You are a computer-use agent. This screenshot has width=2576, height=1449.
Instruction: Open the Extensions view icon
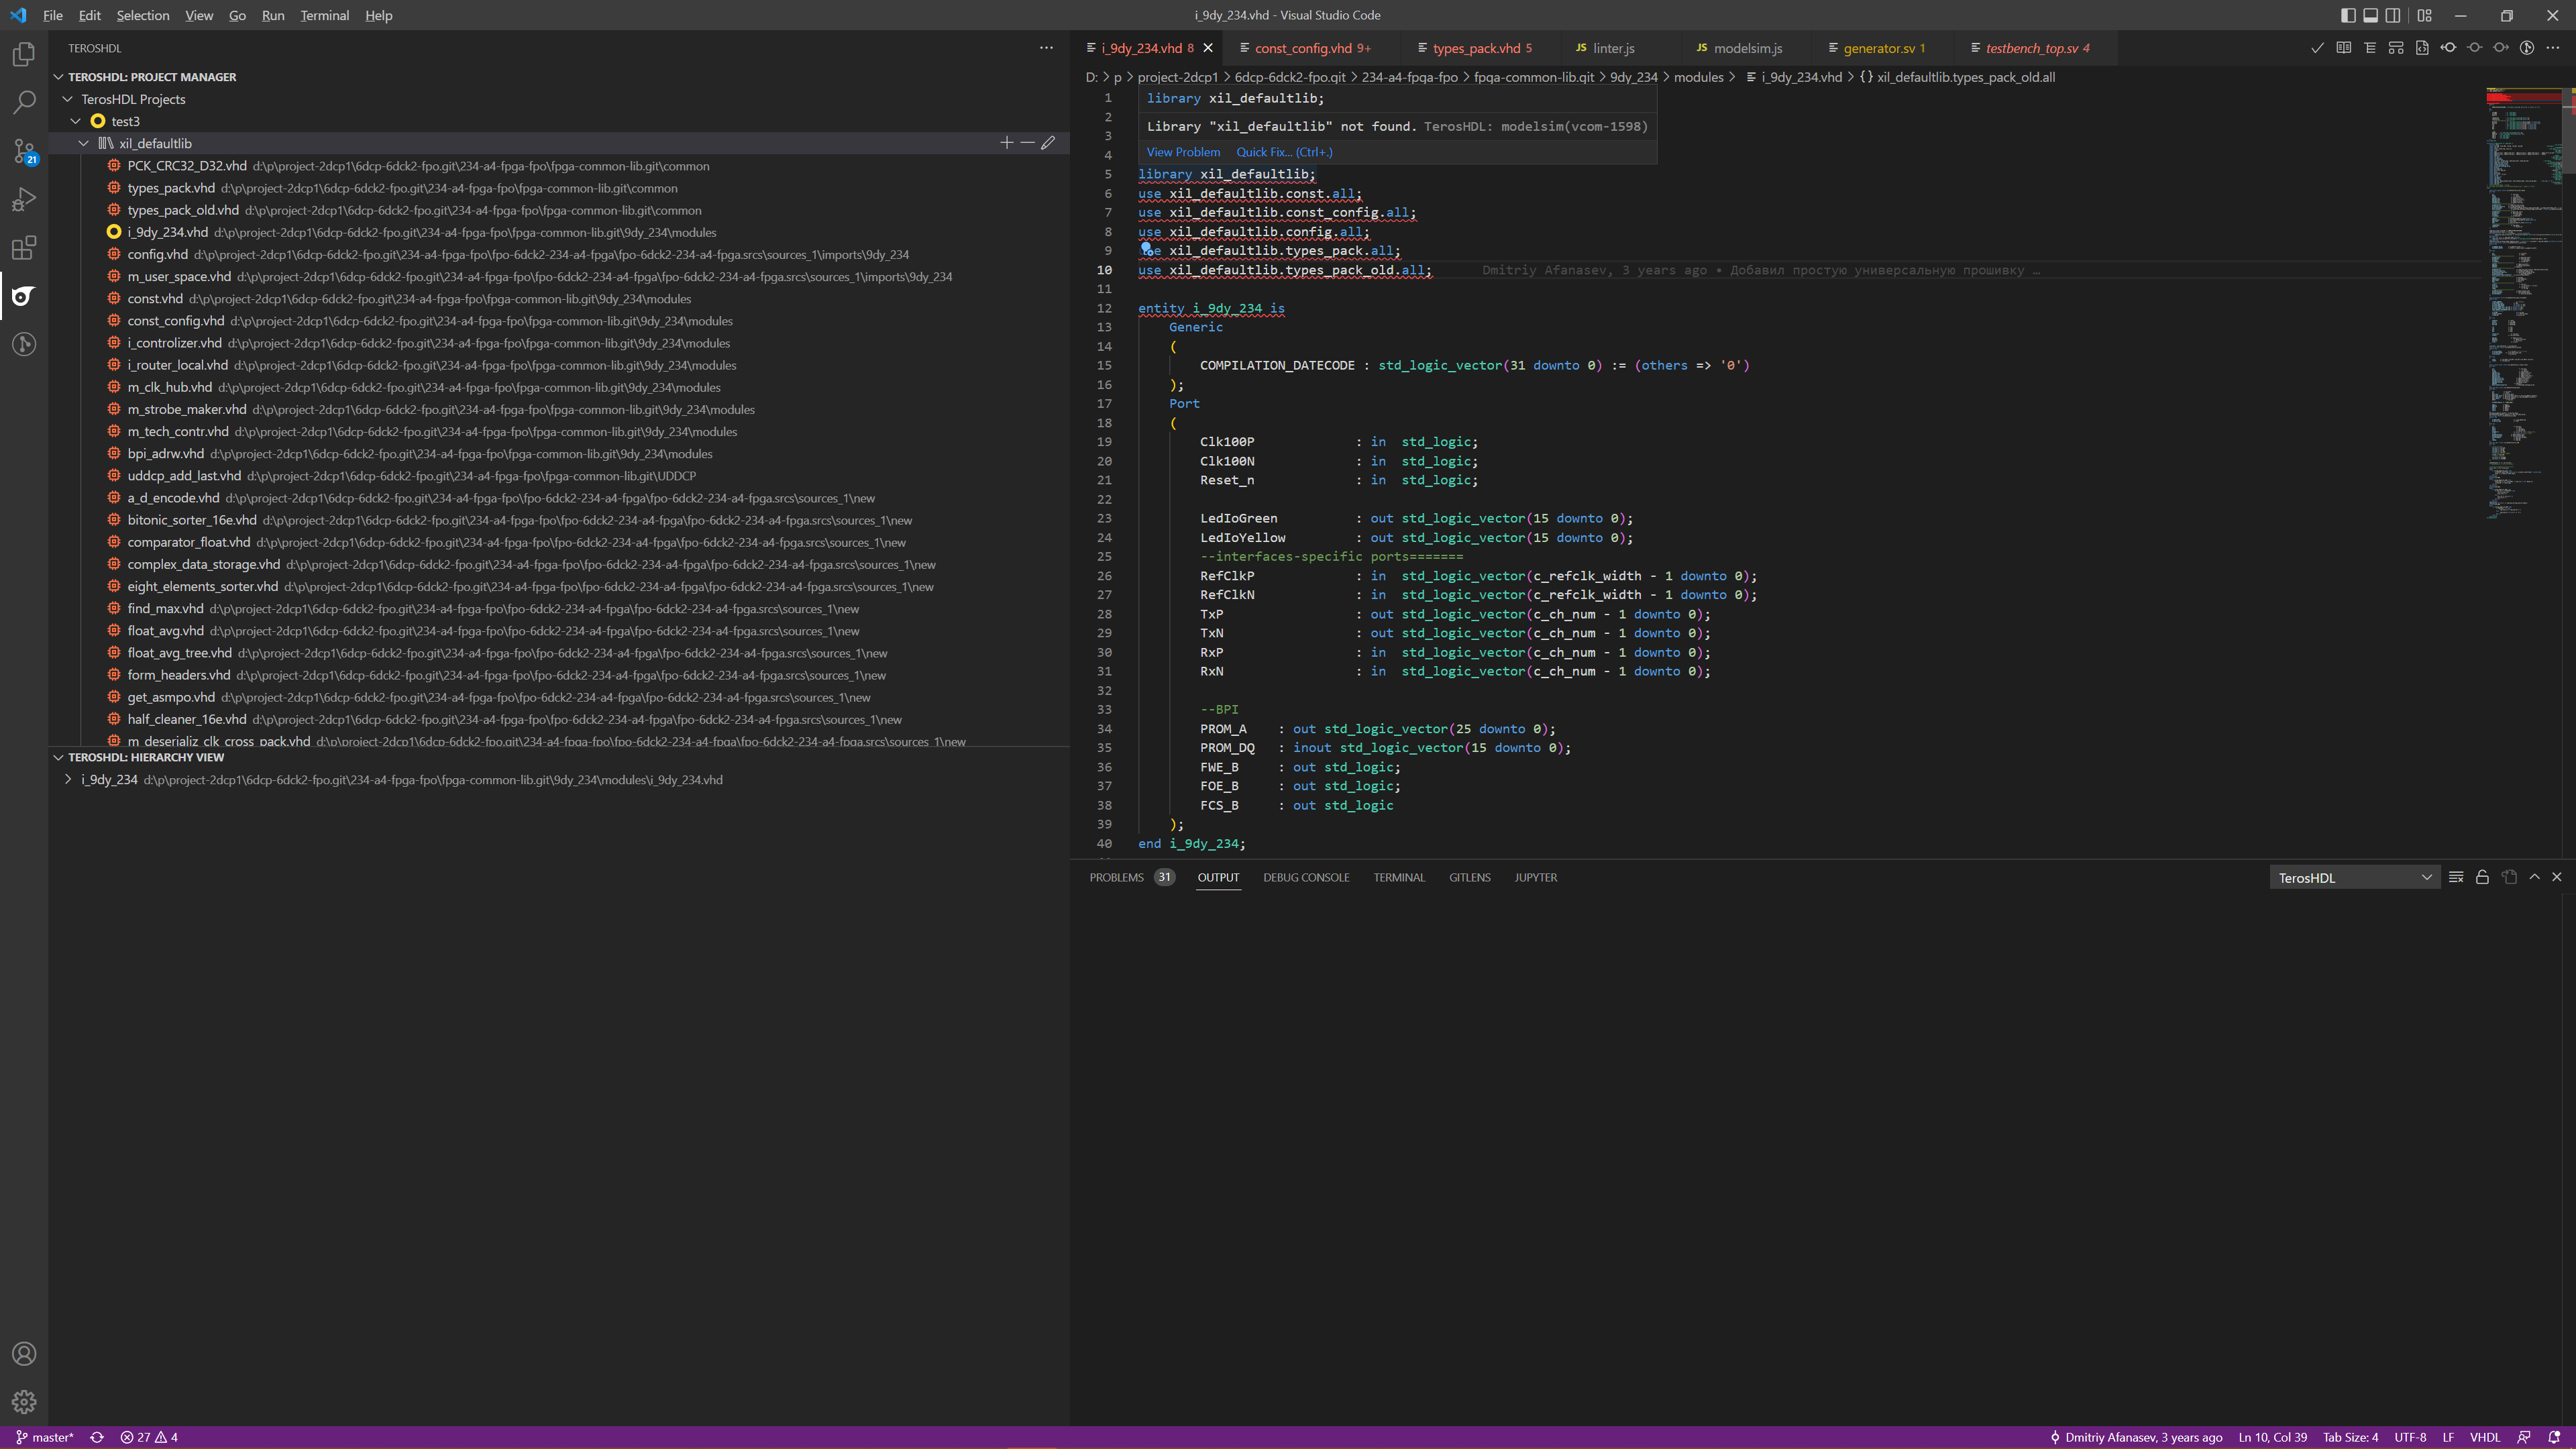24,249
